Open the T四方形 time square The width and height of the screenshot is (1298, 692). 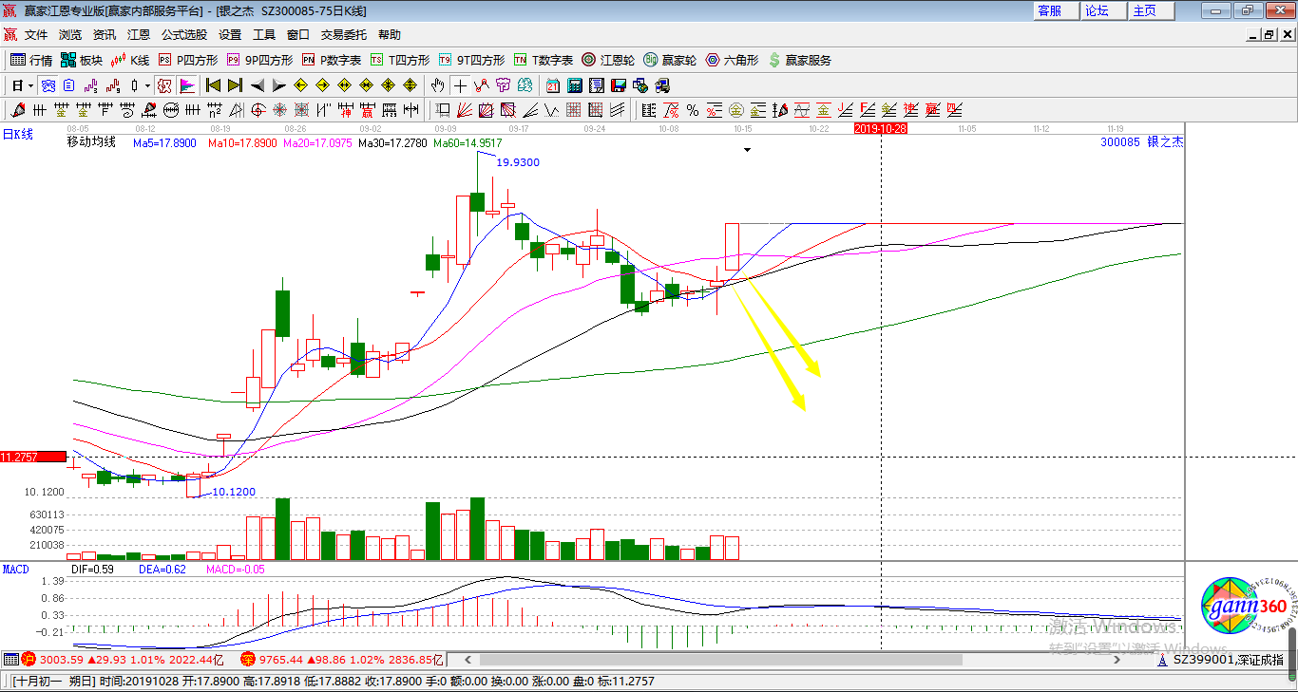(400, 60)
